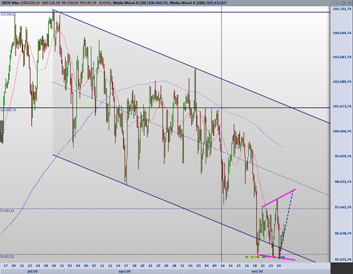This screenshot has height=274, width=353.
Task: Click date label 29 on time axis
Action: point(54,266)
